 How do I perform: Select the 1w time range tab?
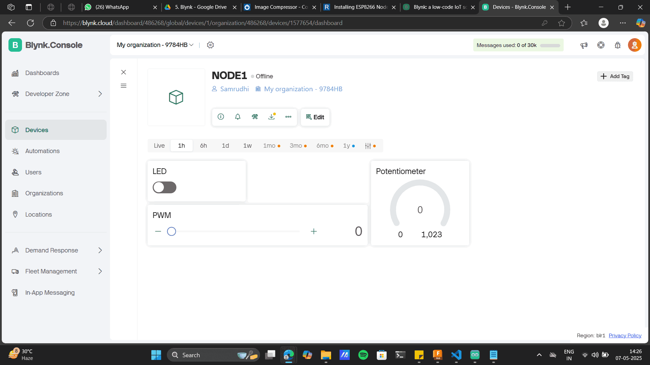(247, 146)
